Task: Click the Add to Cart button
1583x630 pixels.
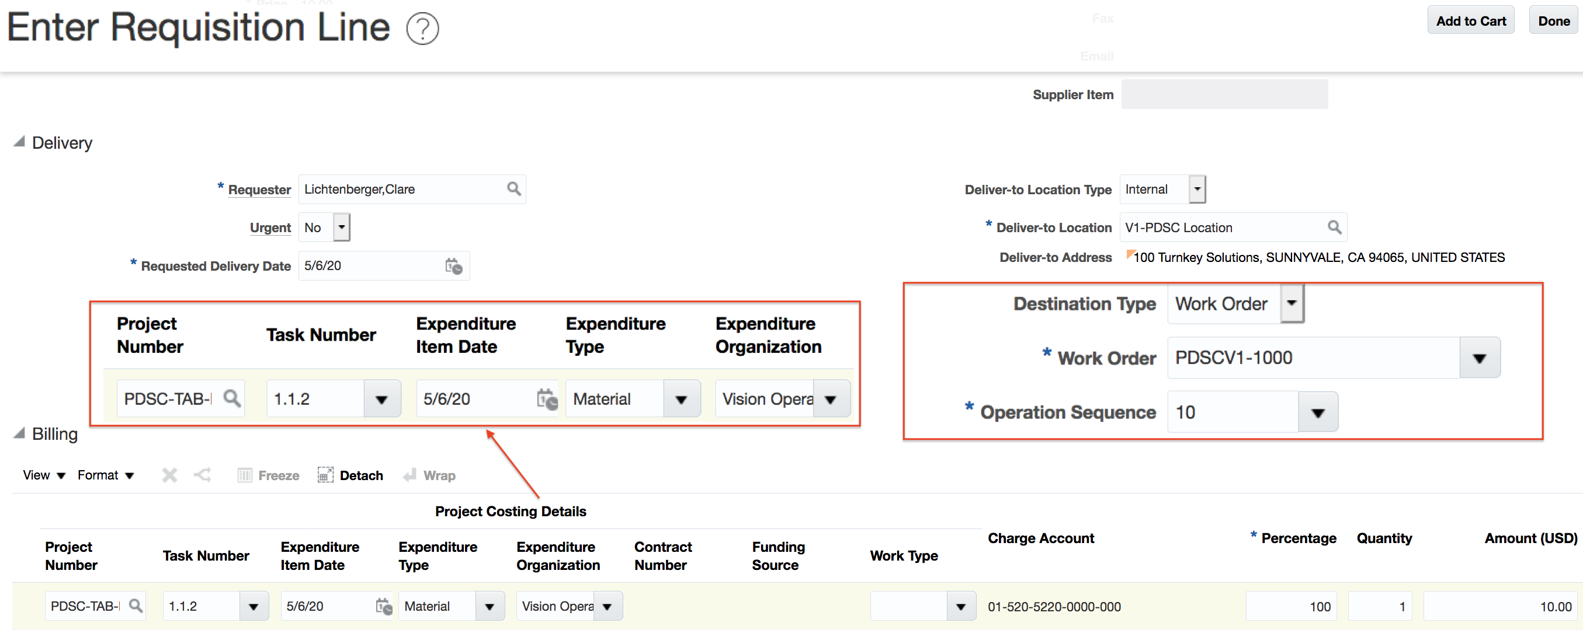Action: 1470,21
